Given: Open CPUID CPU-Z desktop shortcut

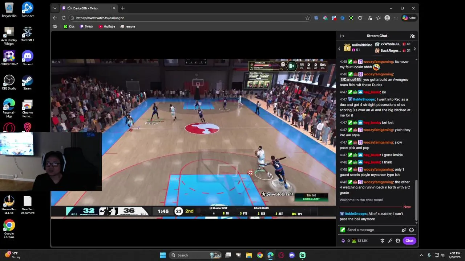Looking at the screenshot, I should point(9,58).
